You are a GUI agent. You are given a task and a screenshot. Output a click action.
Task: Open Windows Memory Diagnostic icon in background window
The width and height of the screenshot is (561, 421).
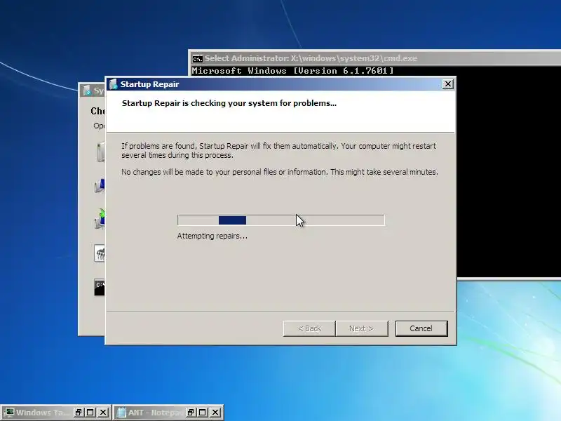(100, 253)
